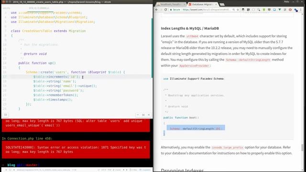Click the green V-shaped extension icon
This screenshot has height=172, width=306.
pos(280,10)
